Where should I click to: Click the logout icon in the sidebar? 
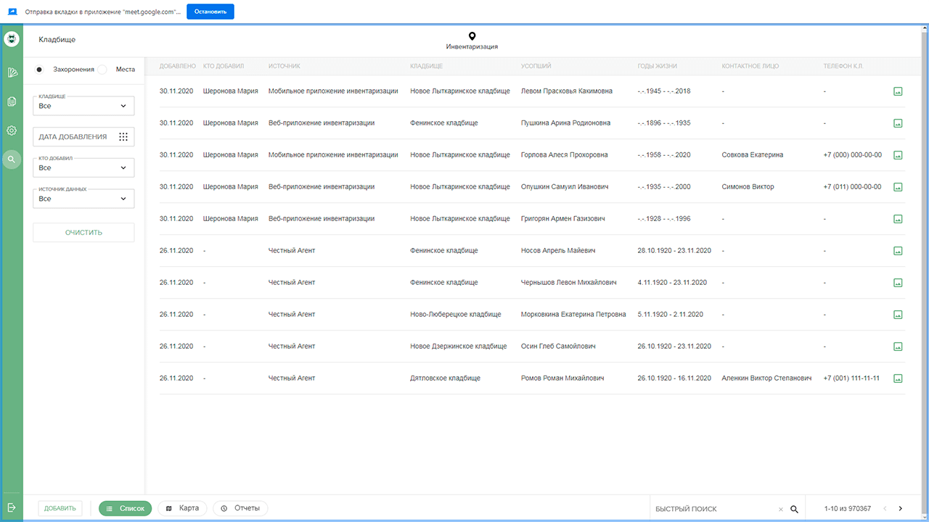(12, 507)
